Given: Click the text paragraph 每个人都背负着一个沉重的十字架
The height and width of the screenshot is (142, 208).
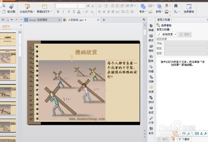Looking at the screenshot, I should pos(122,70).
